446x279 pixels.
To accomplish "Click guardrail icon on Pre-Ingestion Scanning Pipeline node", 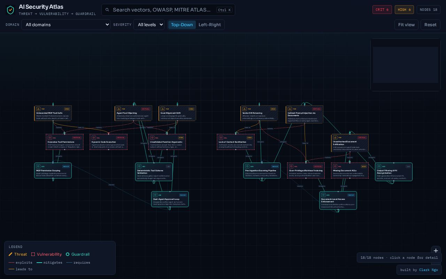I will point(247,166).
